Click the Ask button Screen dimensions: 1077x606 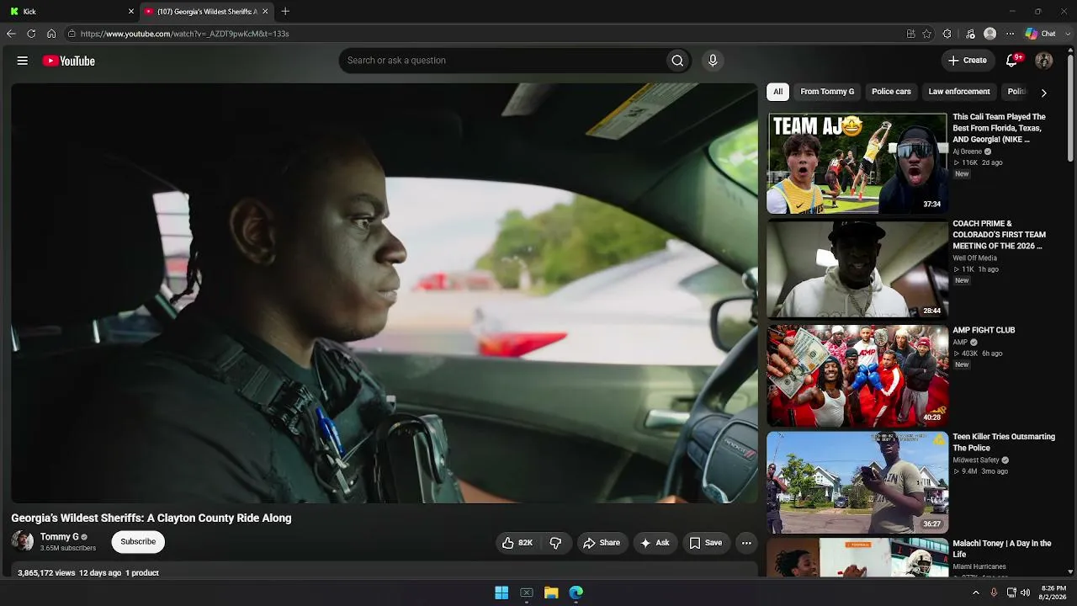click(x=655, y=543)
